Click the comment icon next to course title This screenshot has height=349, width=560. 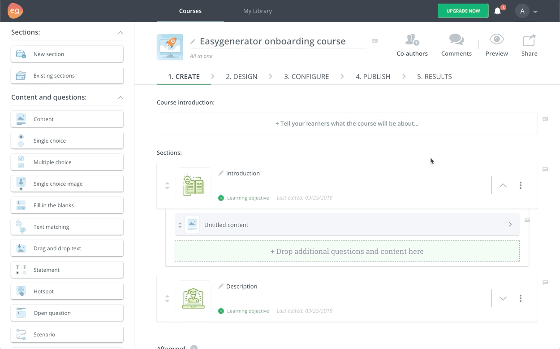pos(375,41)
